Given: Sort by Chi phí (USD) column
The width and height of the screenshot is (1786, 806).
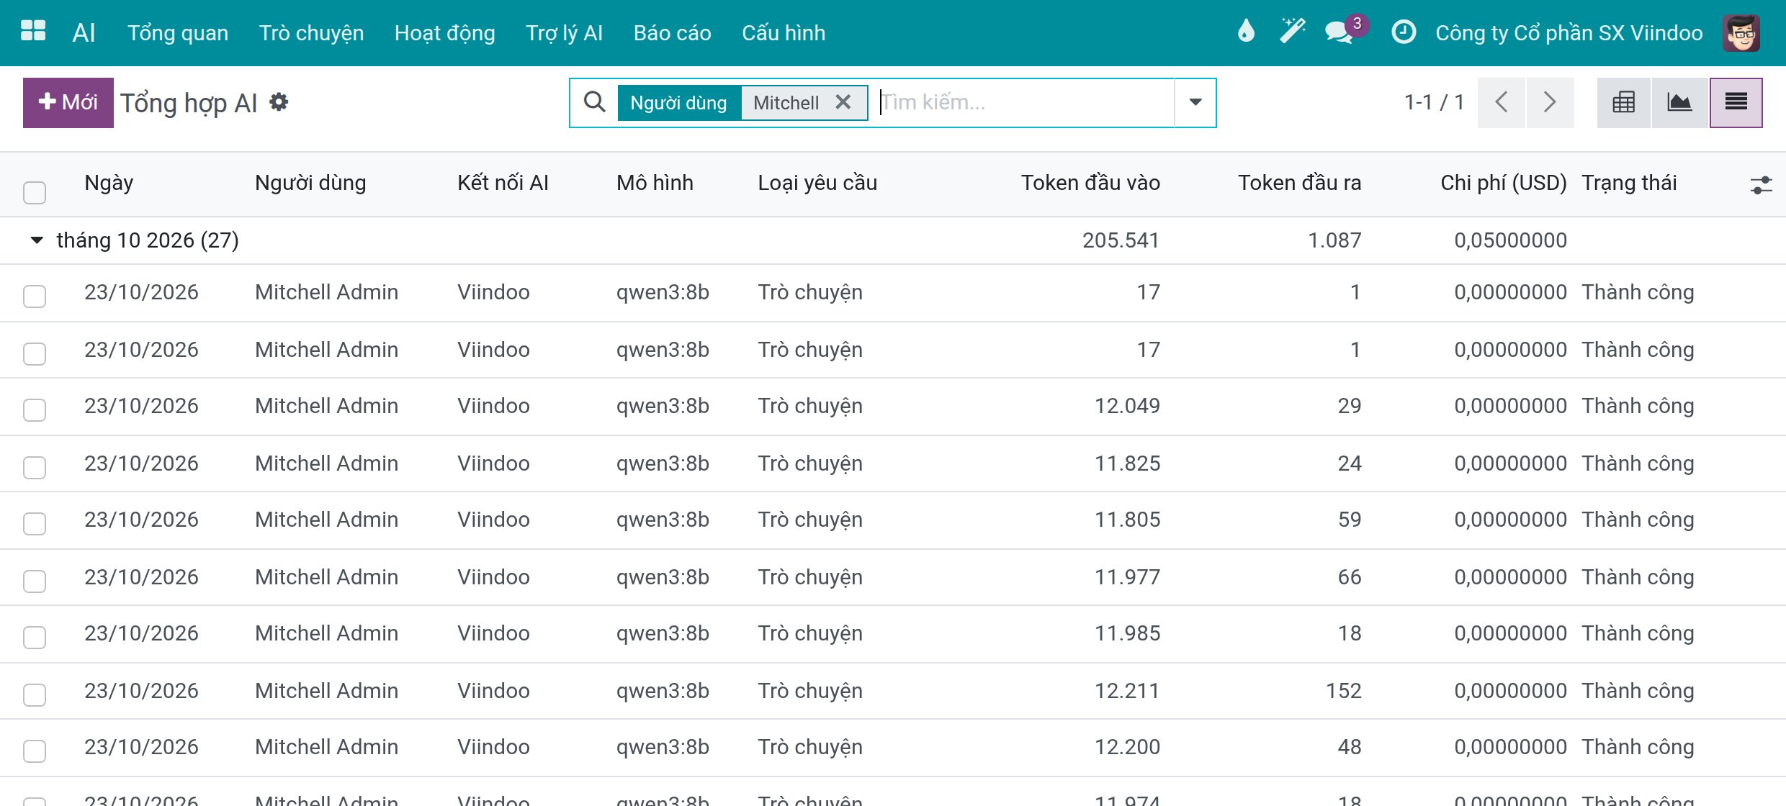Looking at the screenshot, I should (1503, 183).
